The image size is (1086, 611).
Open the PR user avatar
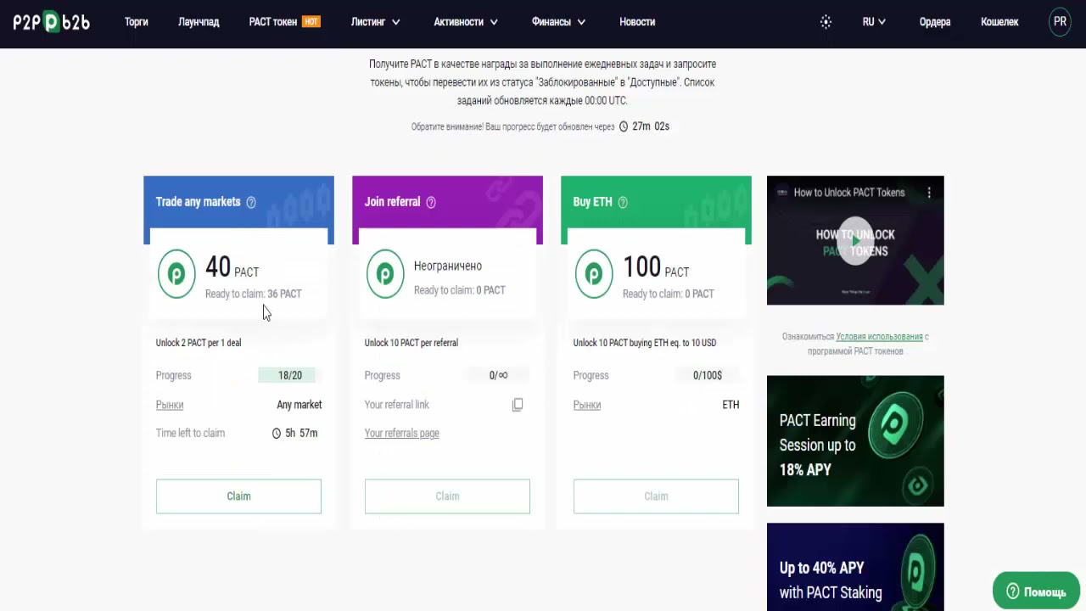(x=1060, y=22)
